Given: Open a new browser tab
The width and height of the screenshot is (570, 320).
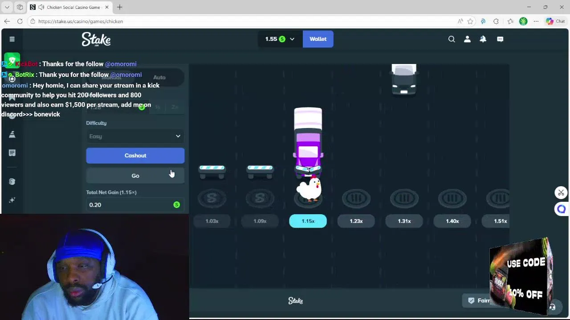Looking at the screenshot, I should [x=120, y=7].
